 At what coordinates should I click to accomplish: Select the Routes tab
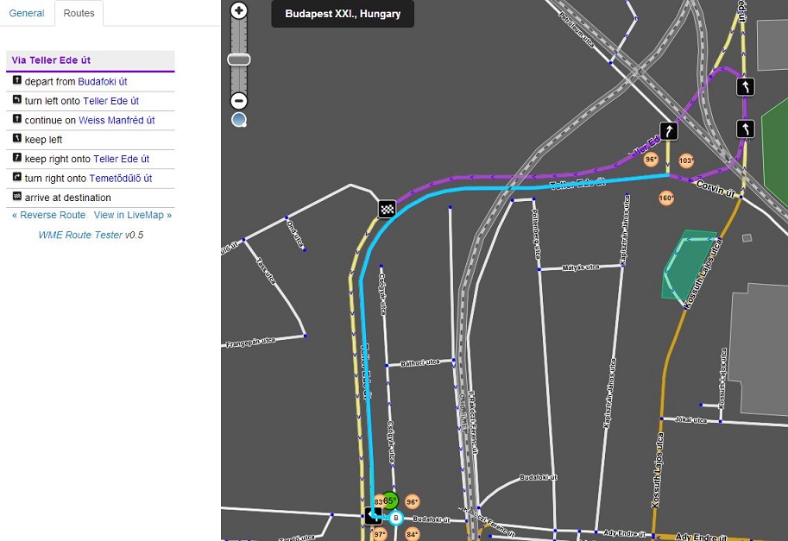coord(79,13)
